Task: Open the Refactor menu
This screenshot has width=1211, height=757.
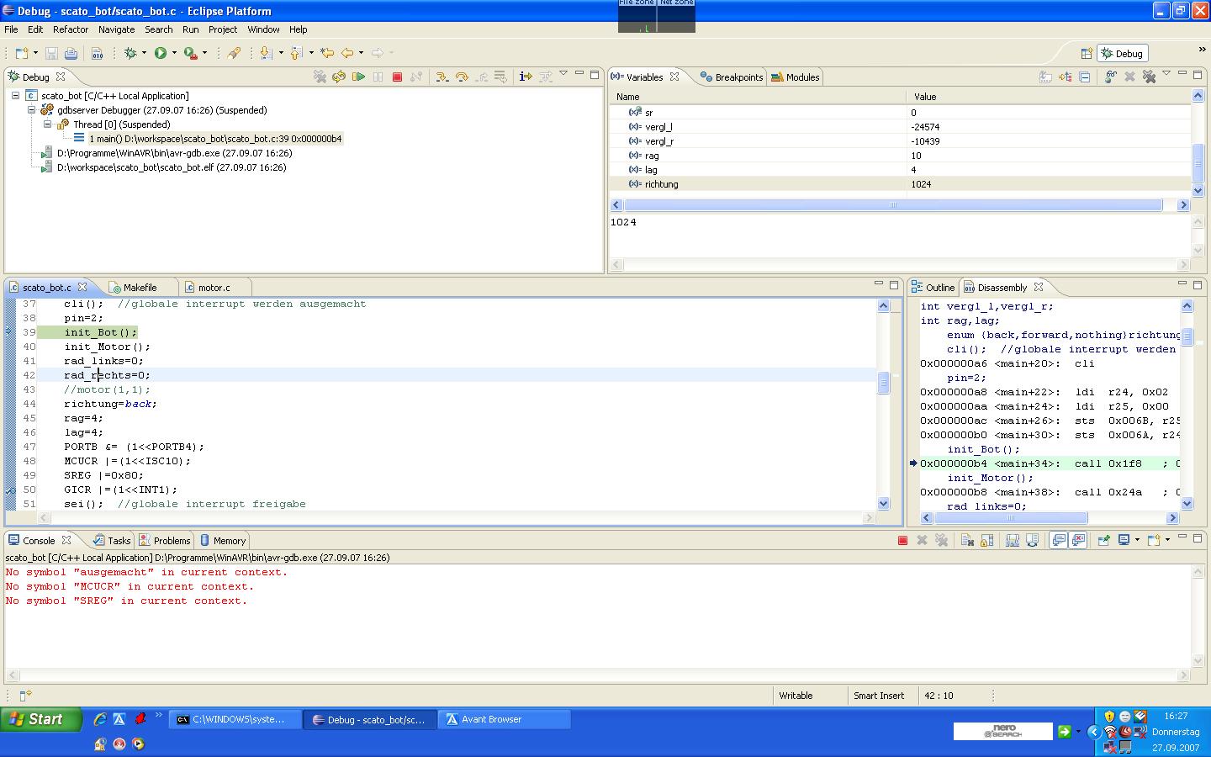Action: (x=71, y=29)
